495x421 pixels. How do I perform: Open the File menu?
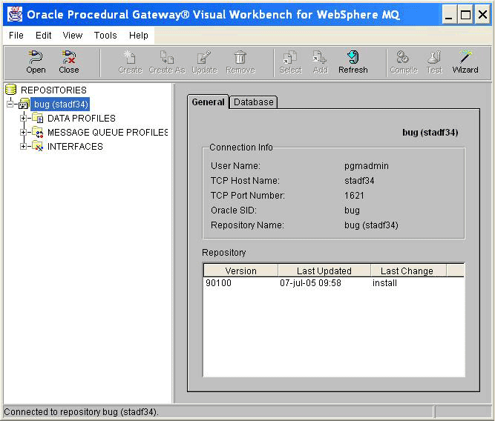pos(16,35)
